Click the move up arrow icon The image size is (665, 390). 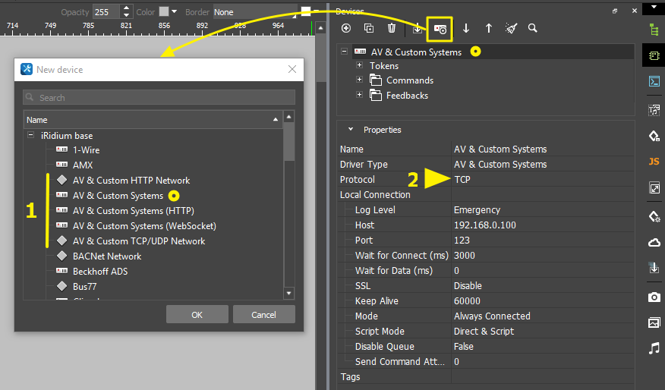click(x=489, y=28)
